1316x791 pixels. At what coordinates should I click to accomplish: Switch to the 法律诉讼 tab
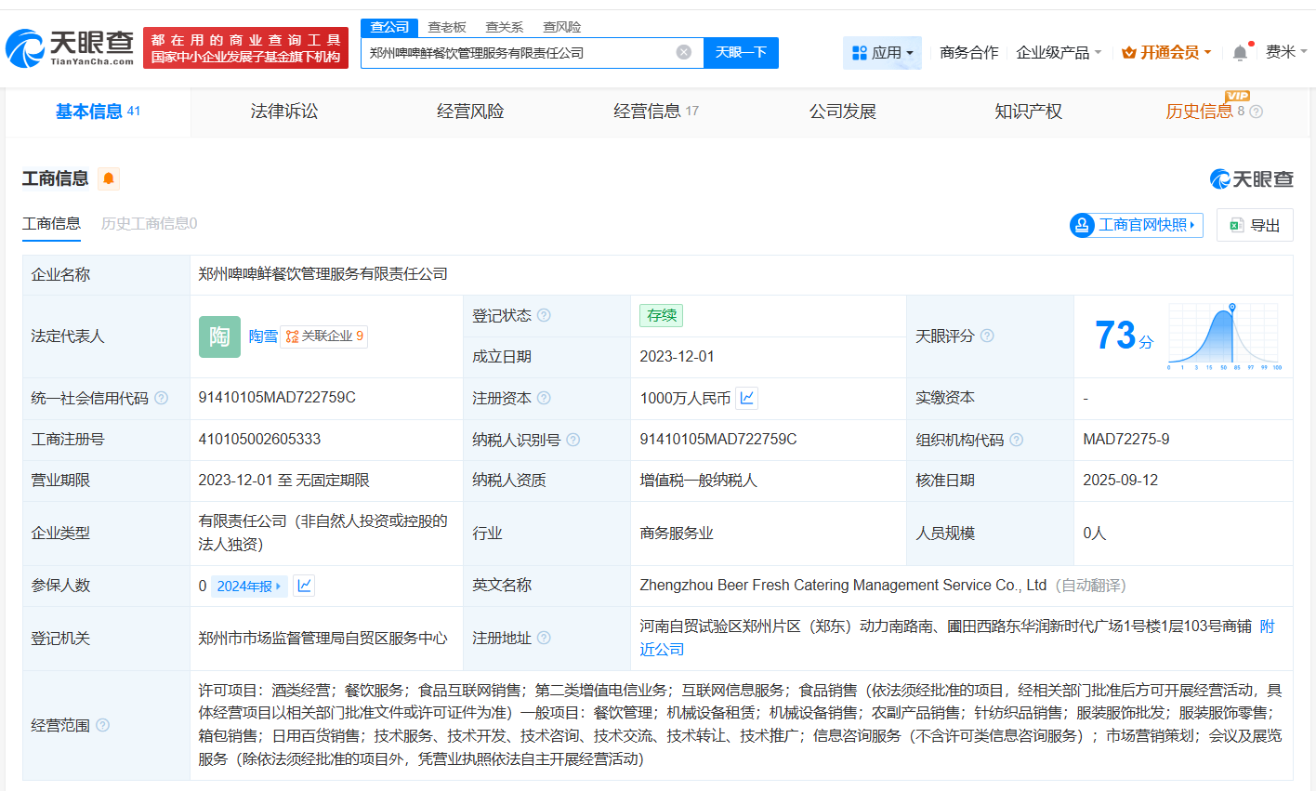pos(283,112)
